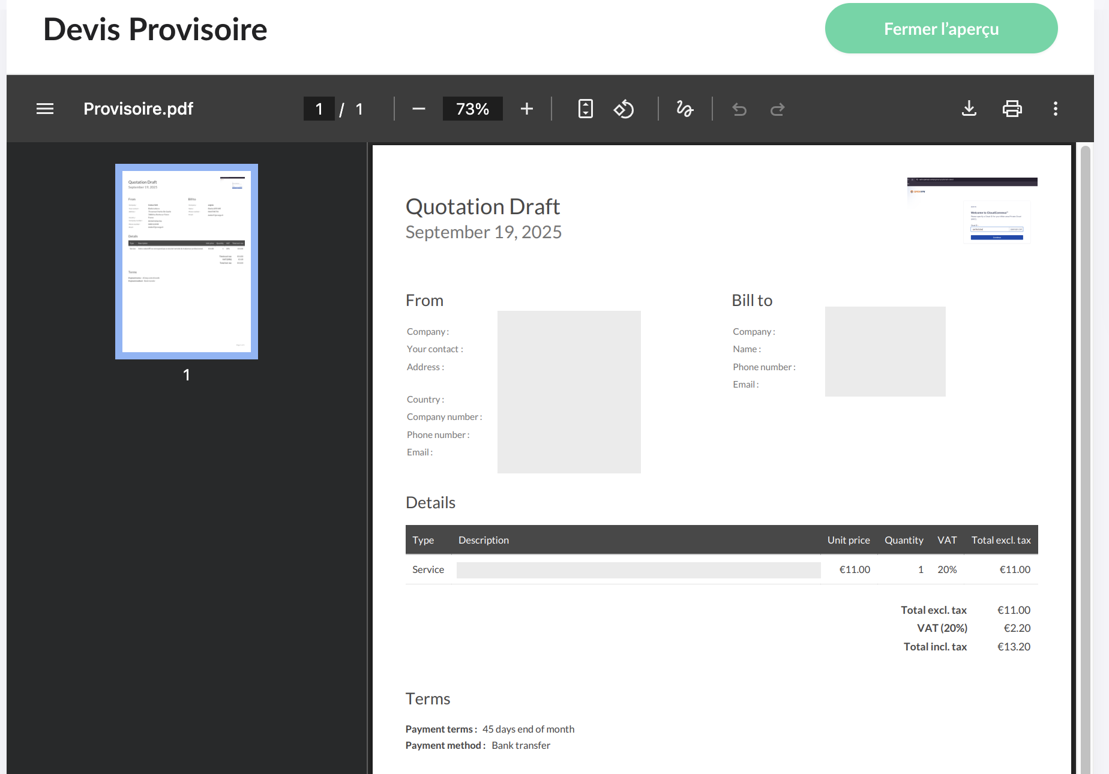Open the more actions three-dot menu

pos(1055,109)
